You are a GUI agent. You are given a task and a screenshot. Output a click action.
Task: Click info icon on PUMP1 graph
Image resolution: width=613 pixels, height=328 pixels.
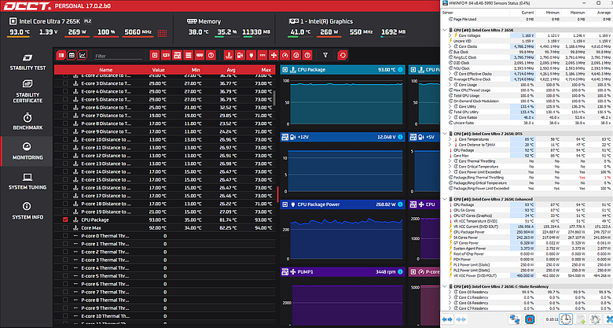point(400,271)
